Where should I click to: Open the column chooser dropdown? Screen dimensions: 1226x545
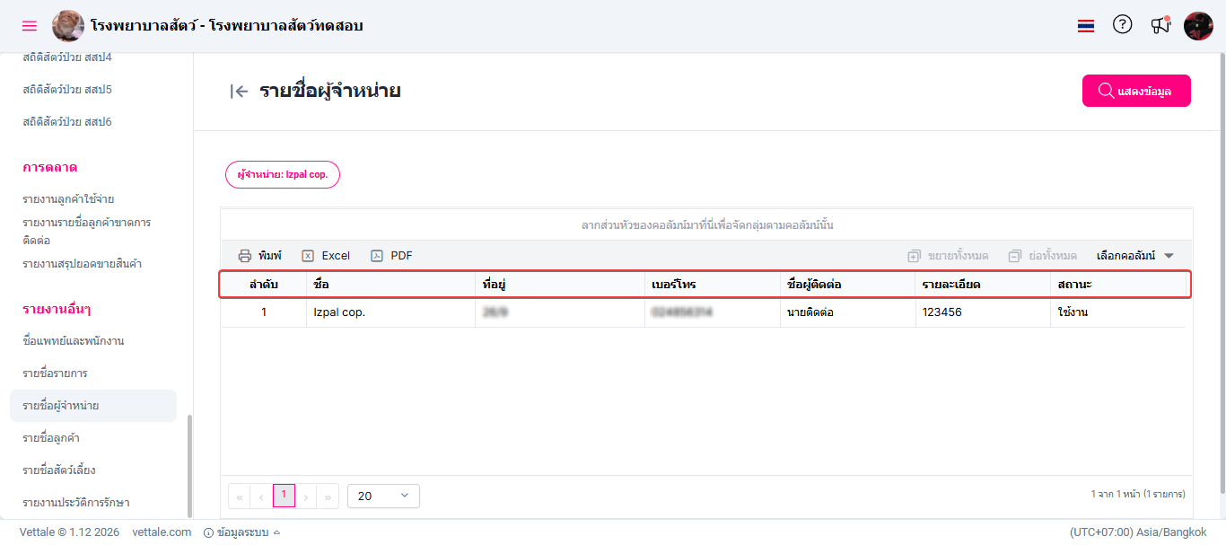pos(1135,256)
